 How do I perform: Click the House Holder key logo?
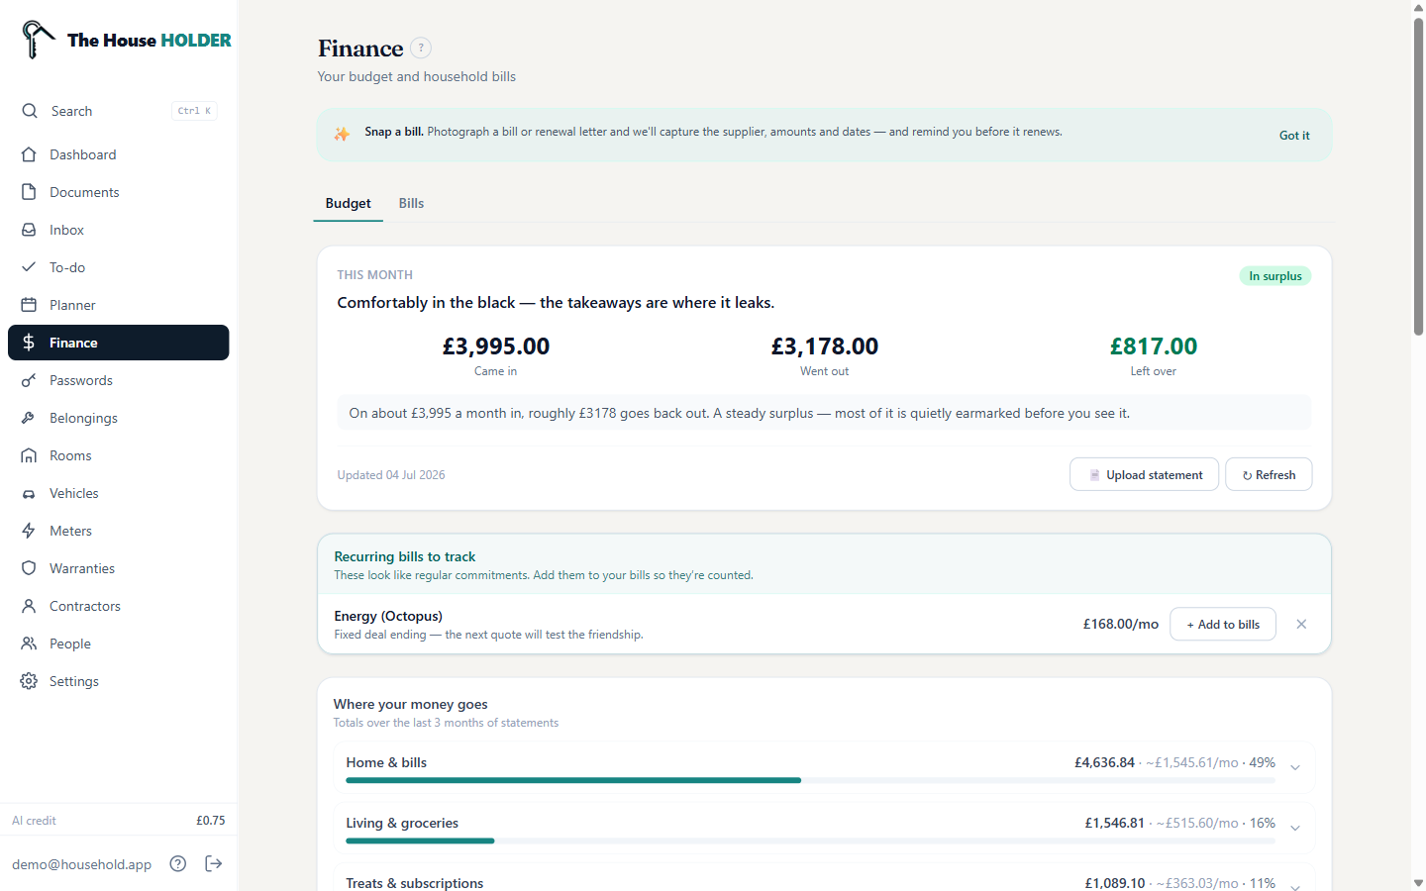(38, 40)
